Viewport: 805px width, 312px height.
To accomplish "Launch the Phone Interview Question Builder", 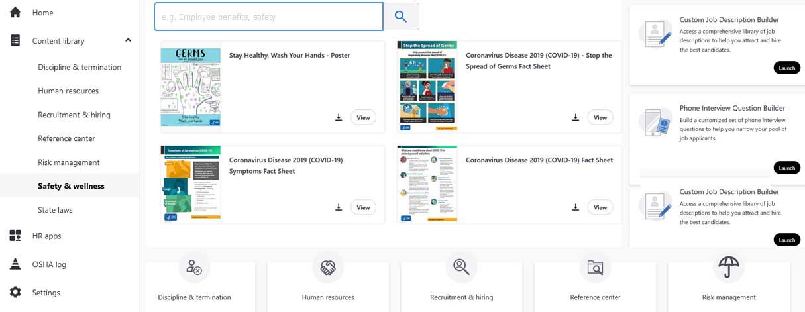I will tap(786, 168).
